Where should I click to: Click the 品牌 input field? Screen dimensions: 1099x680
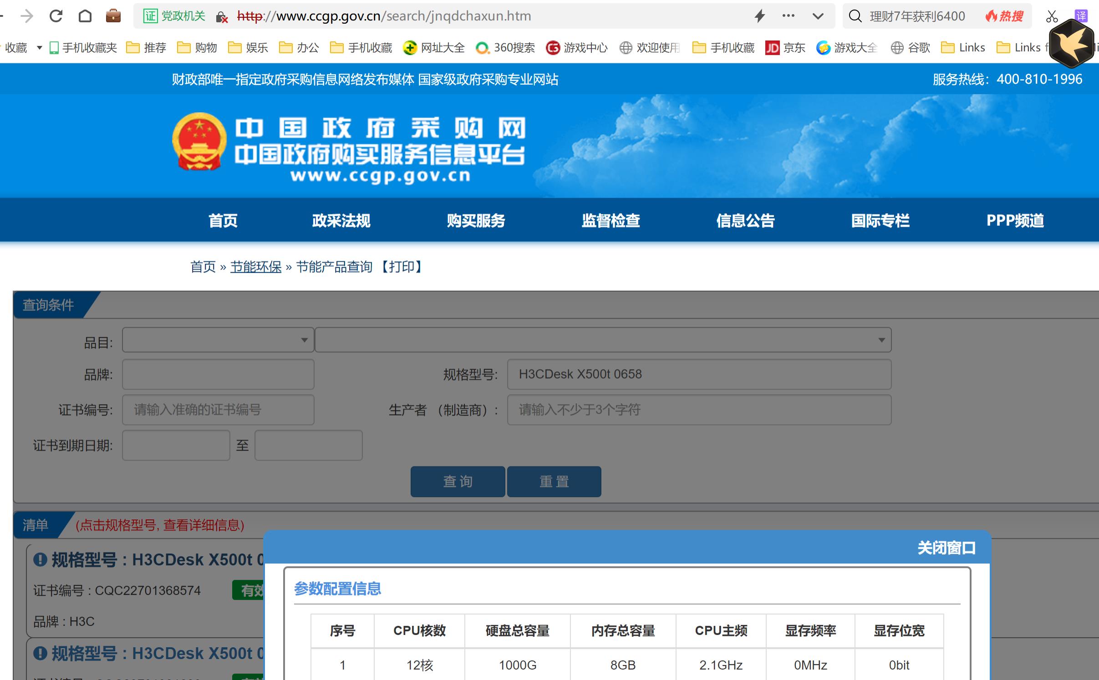click(218, 374)
